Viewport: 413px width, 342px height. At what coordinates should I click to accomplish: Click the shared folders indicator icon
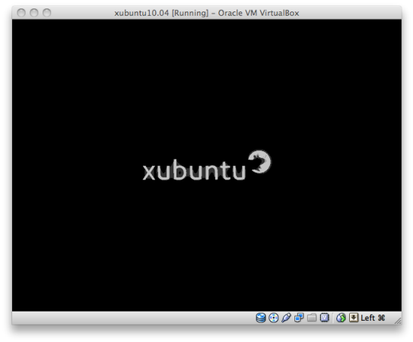coord(312,318)
